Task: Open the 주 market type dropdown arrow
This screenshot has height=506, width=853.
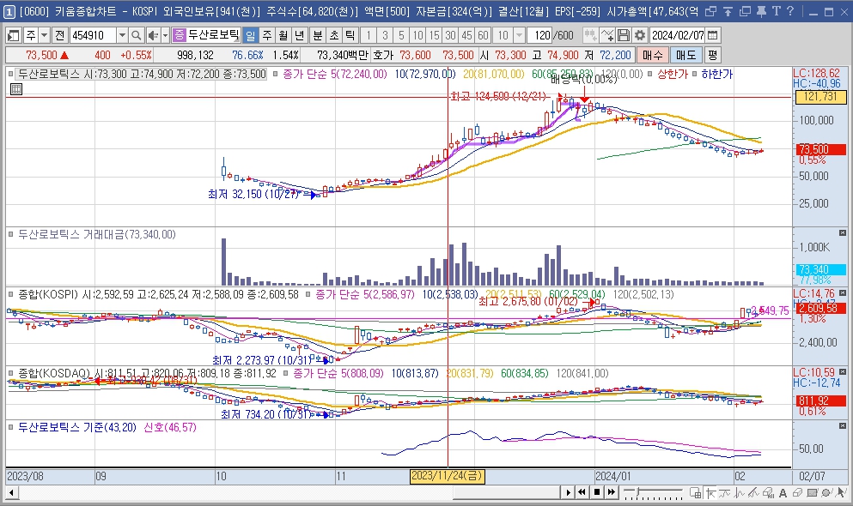Action: (x=45, y=35)
